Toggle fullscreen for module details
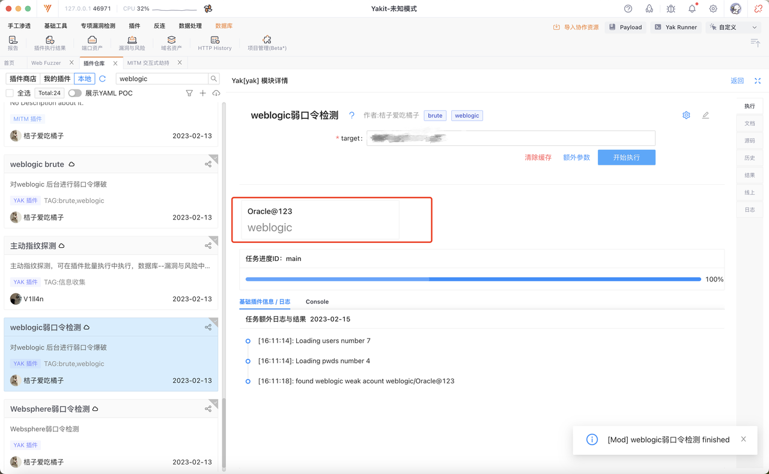The image size is (769, 474). [758, 80]
